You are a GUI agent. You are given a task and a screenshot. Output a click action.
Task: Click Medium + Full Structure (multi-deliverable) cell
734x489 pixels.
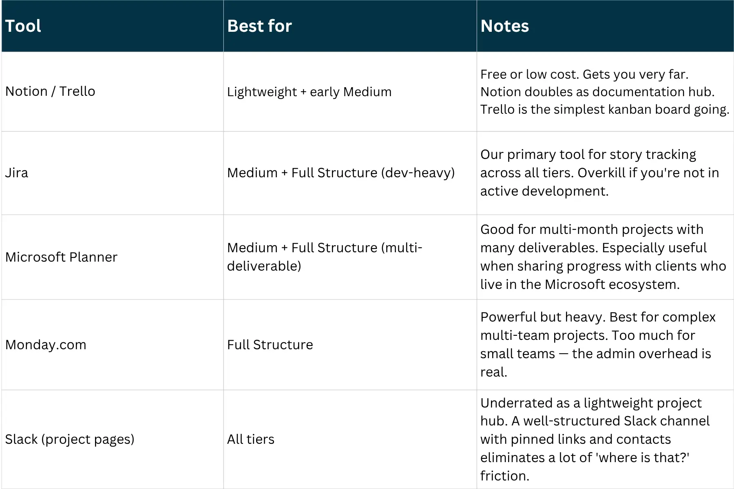pyautogui.click(x=350, y=257)
